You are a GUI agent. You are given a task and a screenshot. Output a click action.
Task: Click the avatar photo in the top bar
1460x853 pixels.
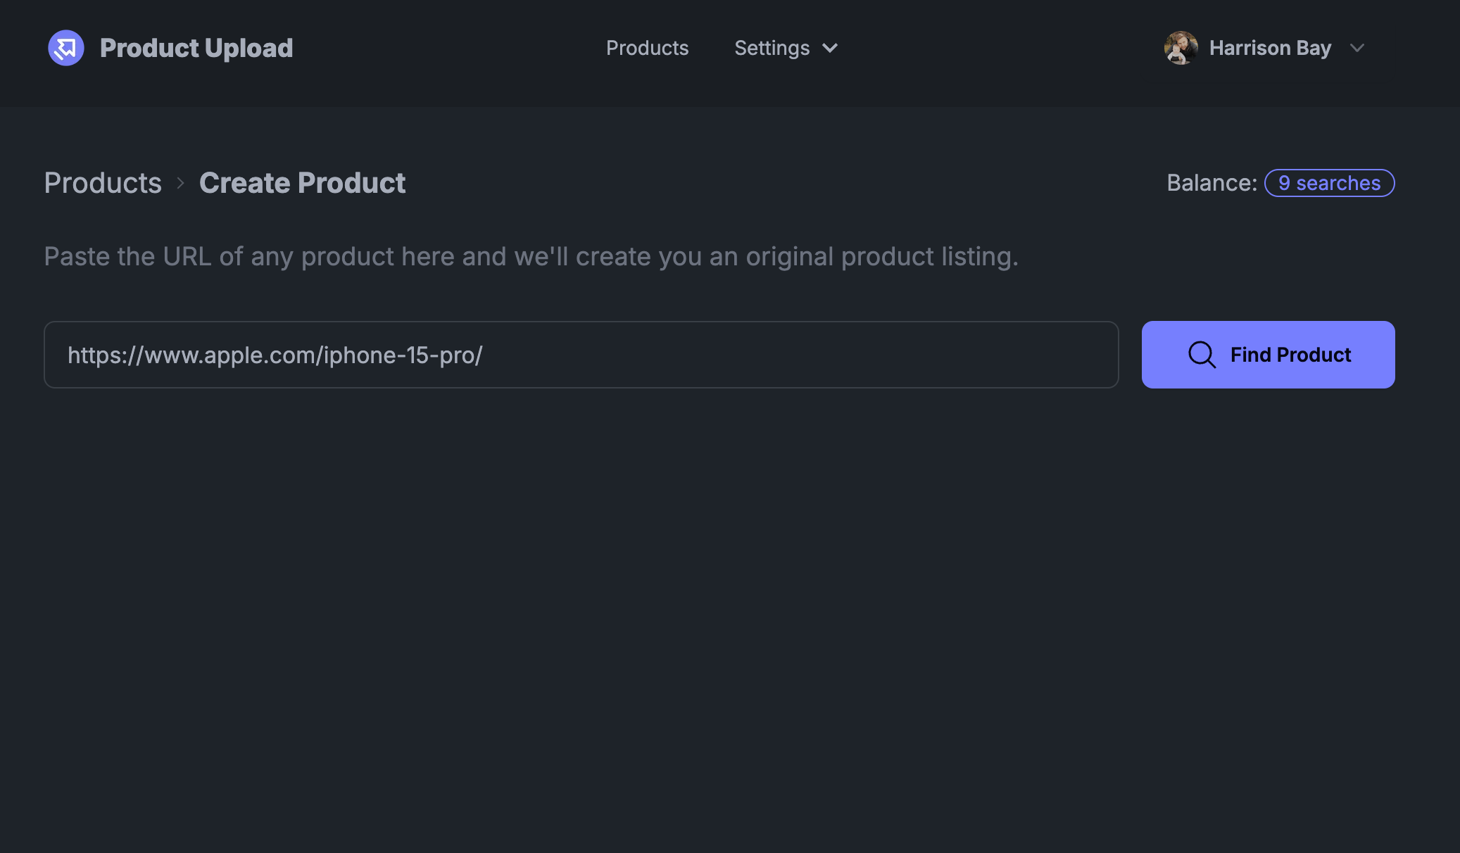pos(1180,48)
